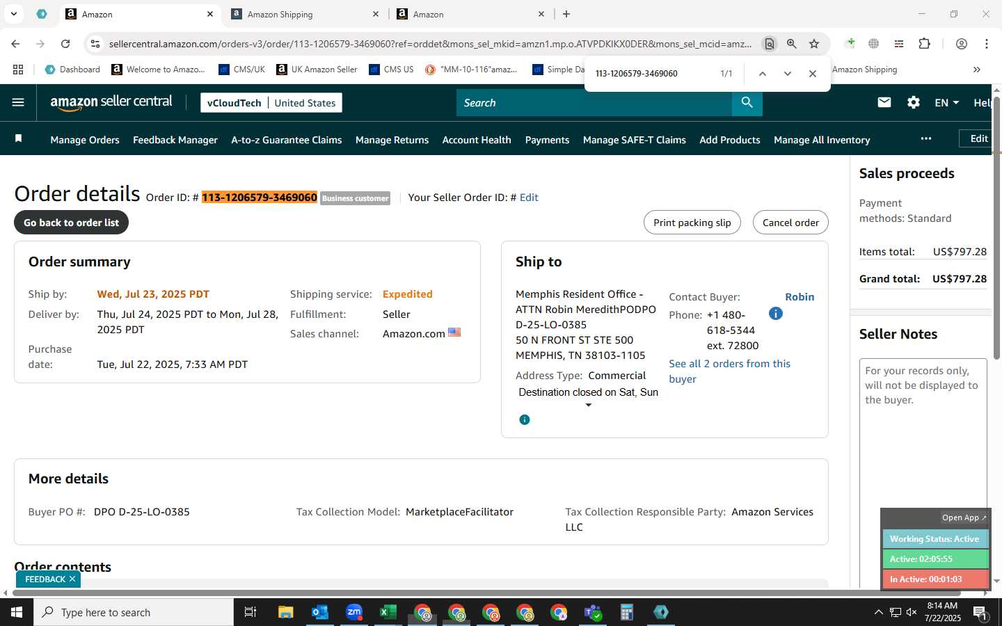The height and width of the screenshot is (626, 1002).
Task: Click the browser address bar URL
Action: tap(430, 44)
